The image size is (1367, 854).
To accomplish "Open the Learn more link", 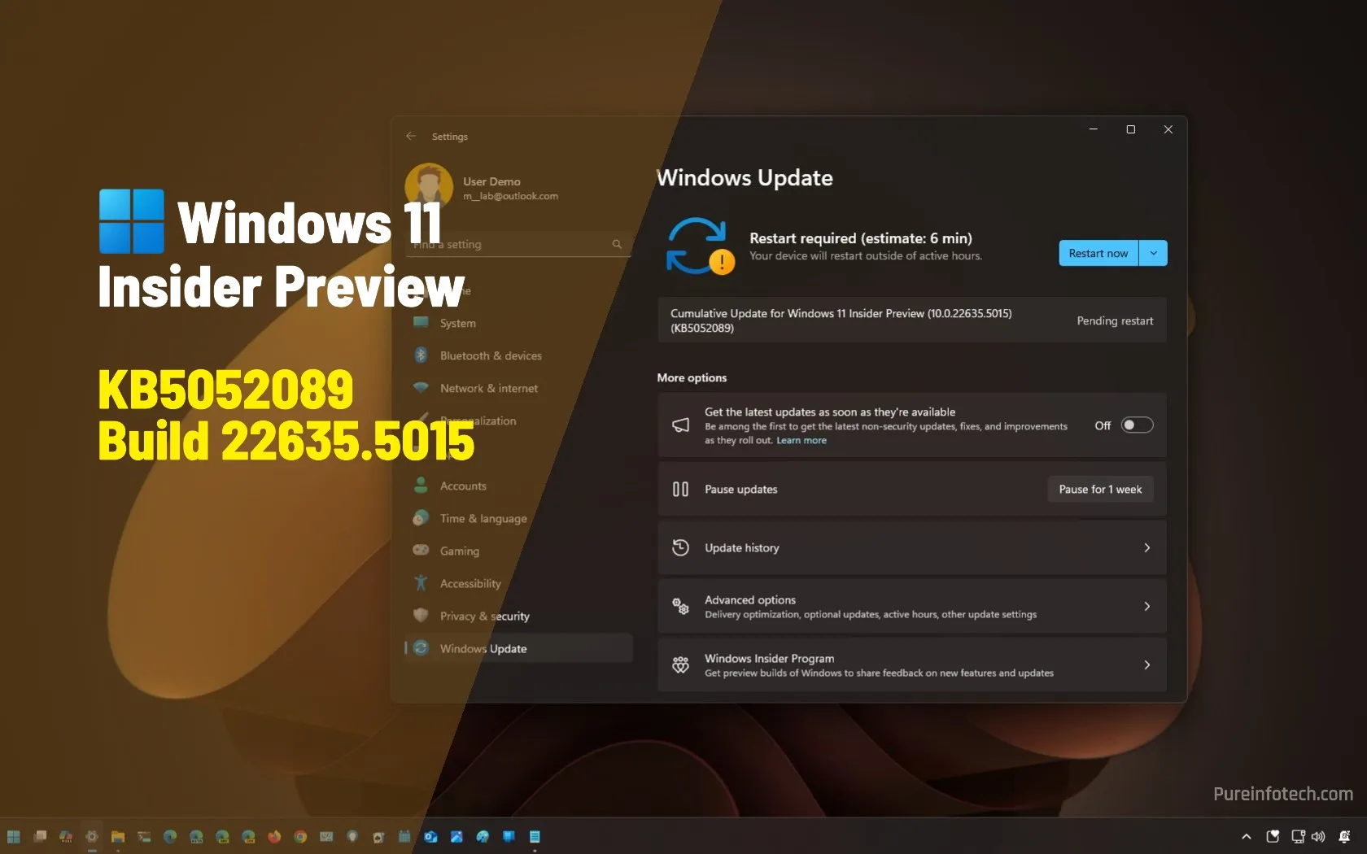I will tap(801, 440).
